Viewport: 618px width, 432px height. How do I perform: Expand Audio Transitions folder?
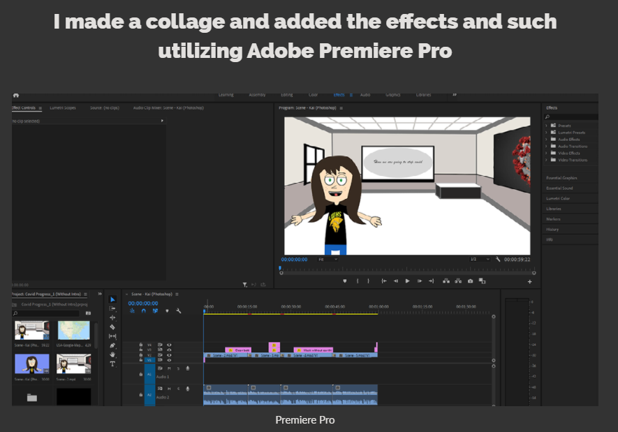click(546, 146)
